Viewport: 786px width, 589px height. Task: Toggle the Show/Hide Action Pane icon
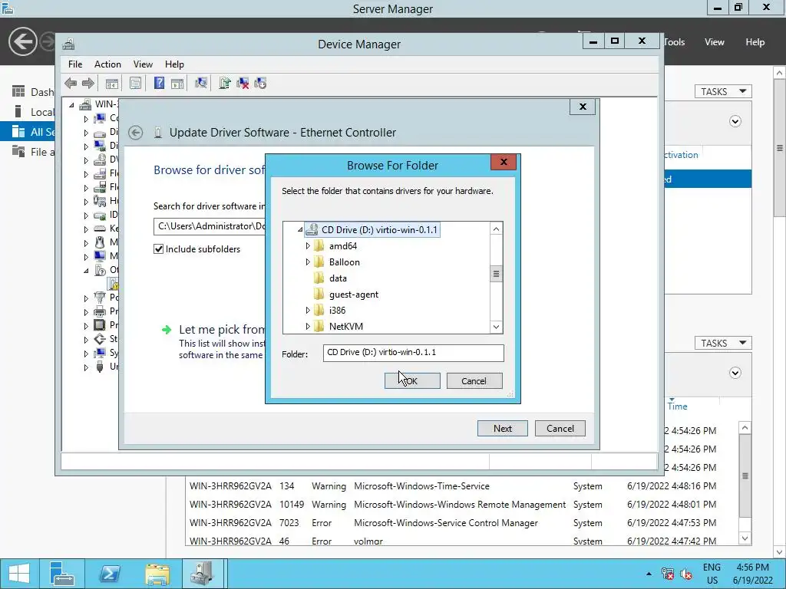[x=177, y=83]
